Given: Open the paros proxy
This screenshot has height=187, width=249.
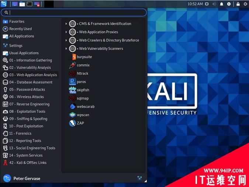Looking at the screenshot, I should coord(77,82).
